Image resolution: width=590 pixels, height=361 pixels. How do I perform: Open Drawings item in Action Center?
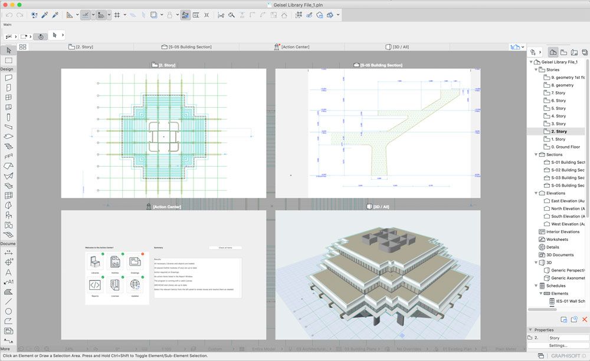[135, 262]
